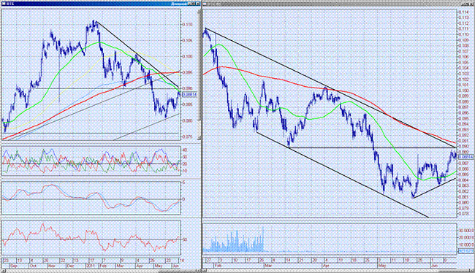Close the RTS daily chart window
This screenshot has width=475, height=273.
point(198,4)
